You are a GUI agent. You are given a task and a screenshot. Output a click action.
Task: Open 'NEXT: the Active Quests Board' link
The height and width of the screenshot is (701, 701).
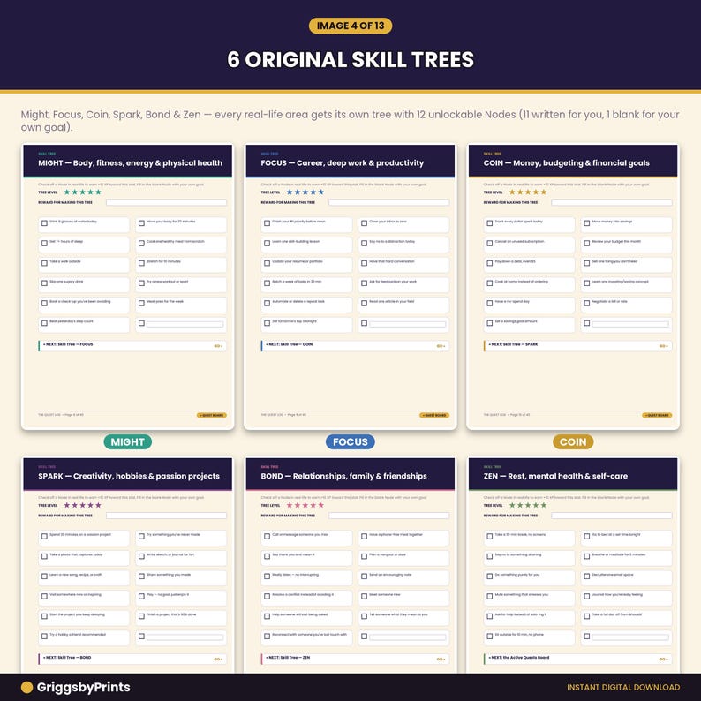(x=577, y=659)
